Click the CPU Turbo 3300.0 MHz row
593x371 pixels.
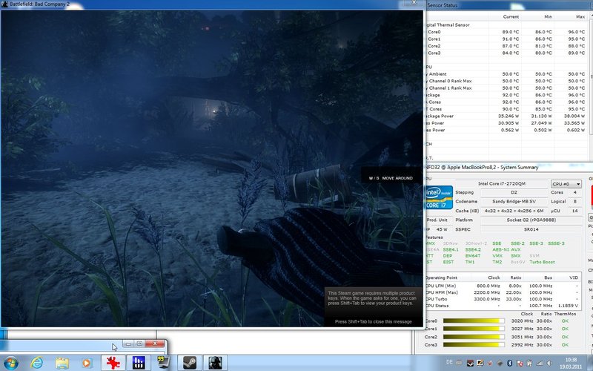[503, 299]
